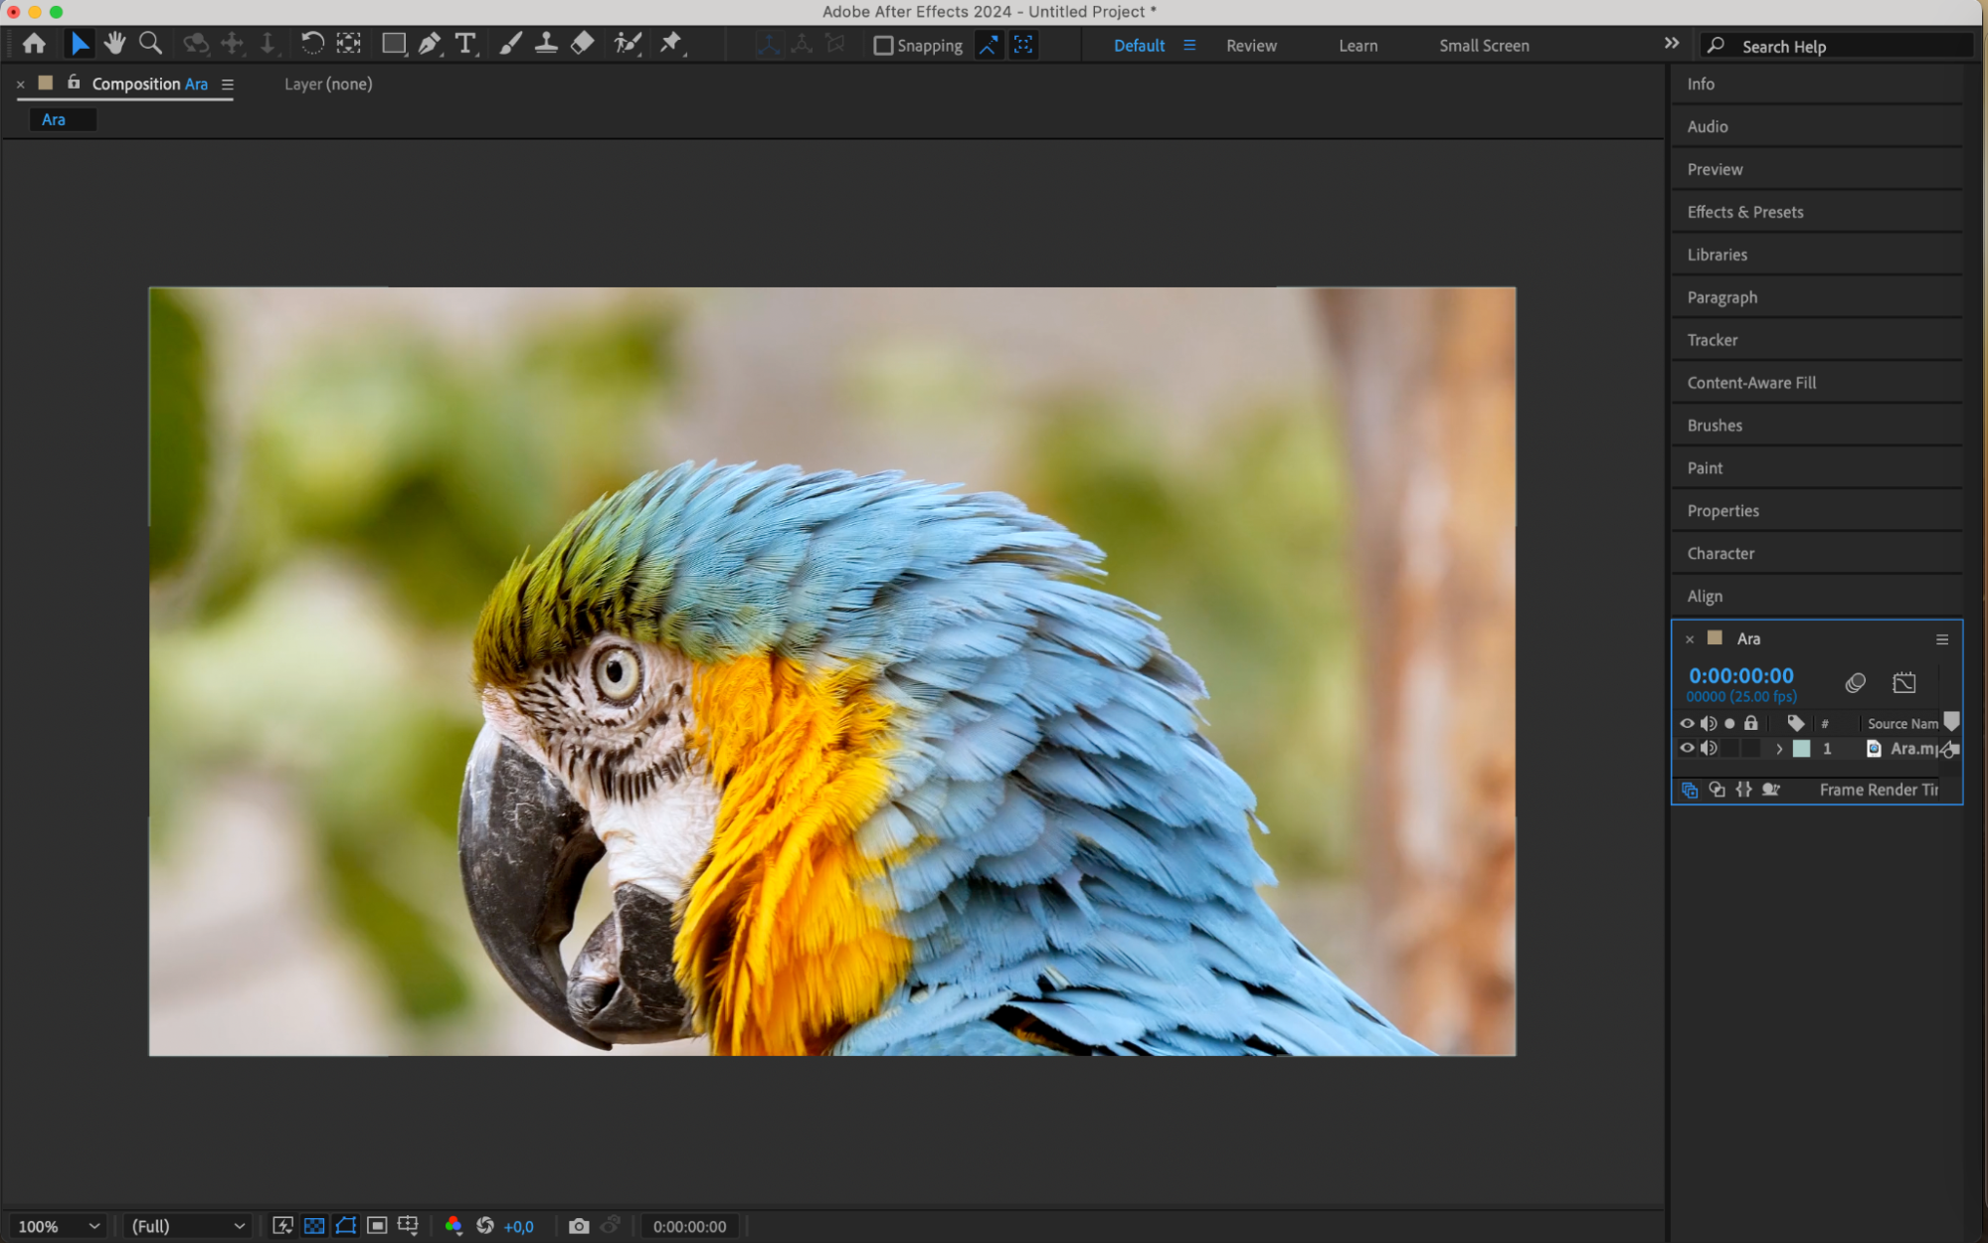Toggle the transparency grid button
Screen dimensions: 1988x1244
coord(314,1226)
